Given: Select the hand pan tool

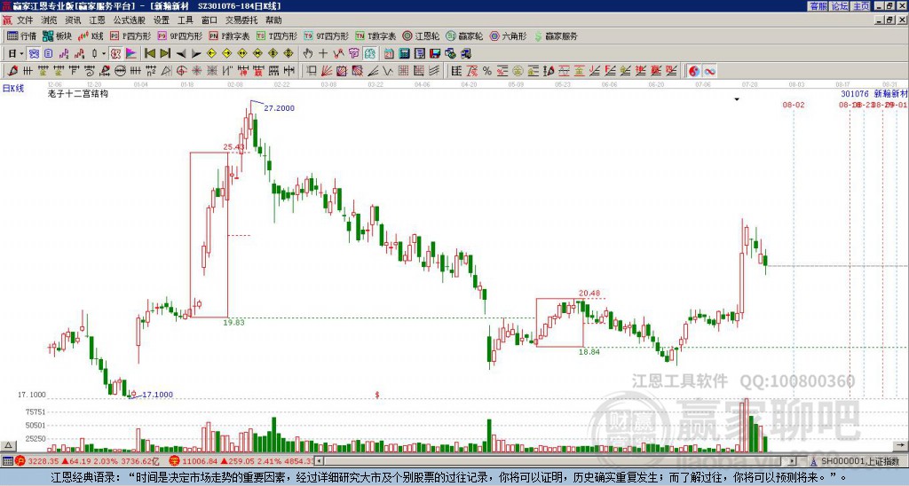Looking at the screenshot, I should click(x=307, y=53).
